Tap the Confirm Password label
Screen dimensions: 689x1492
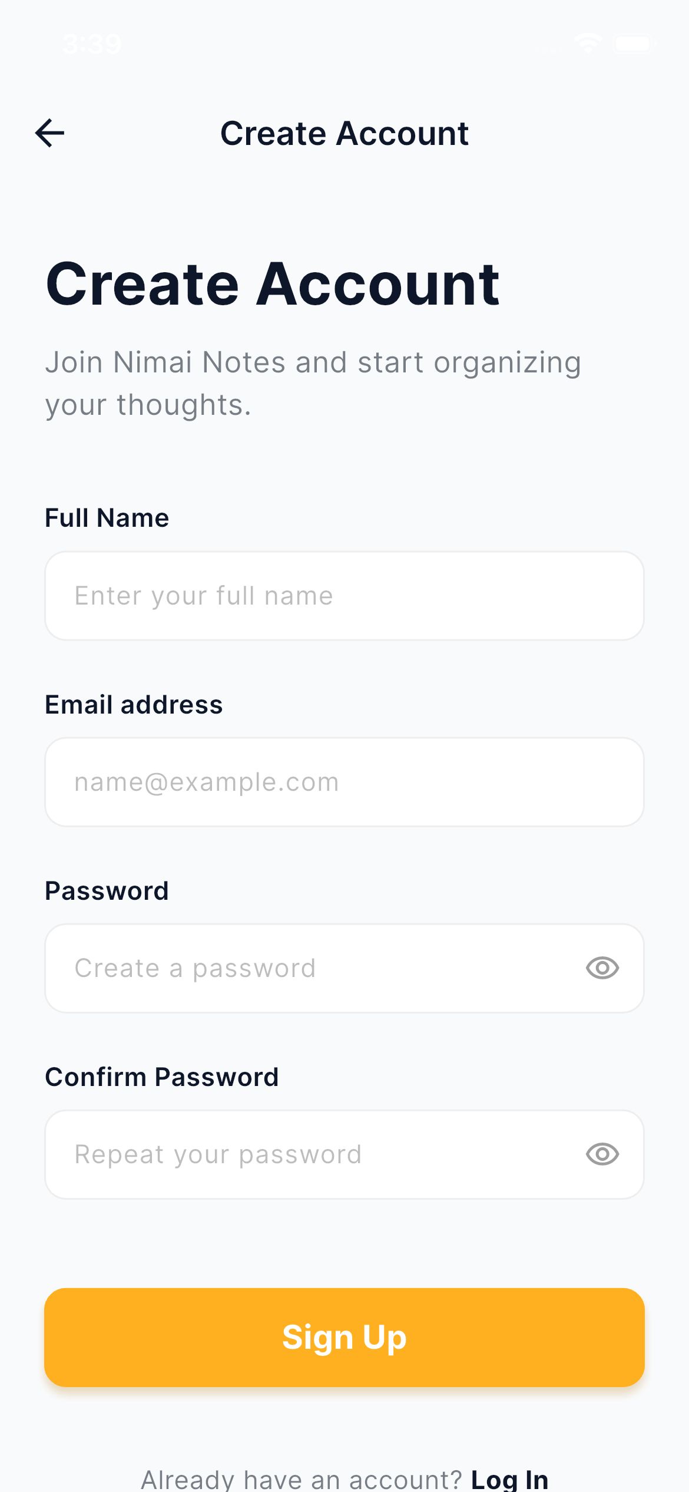(161, 1077)
